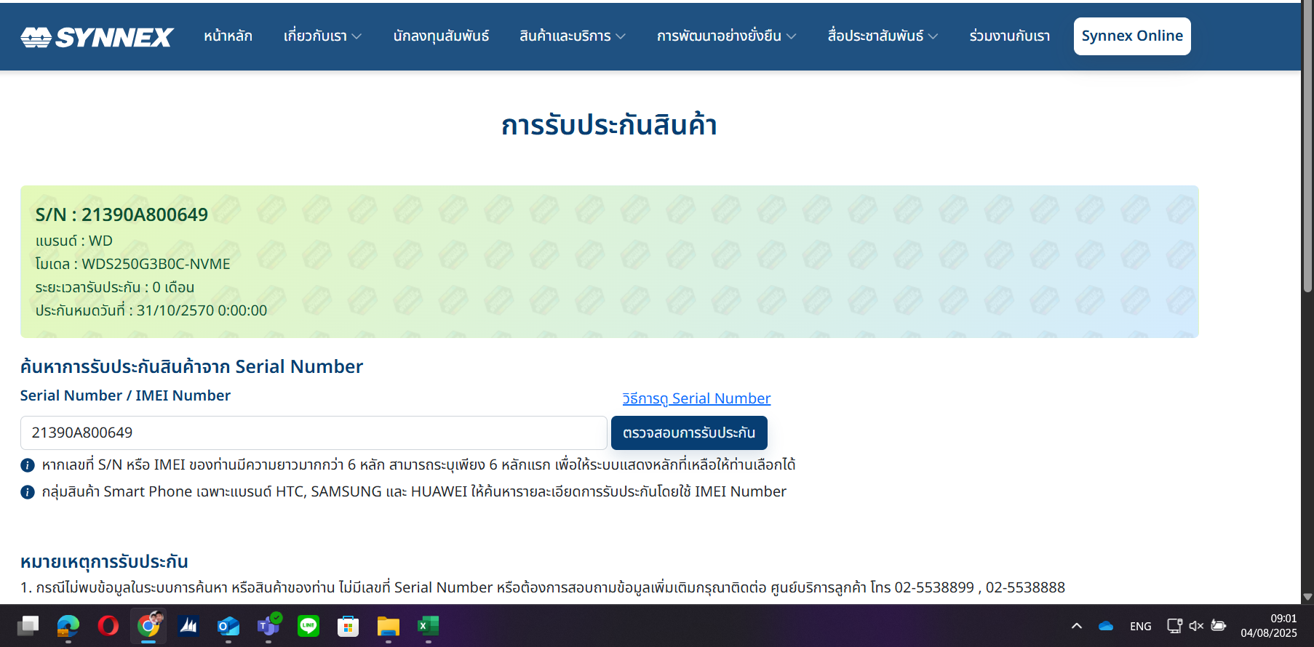Unmute via the muted speaker tray icon
This screenshot has width=1314, height=647.
(1196, 626)
